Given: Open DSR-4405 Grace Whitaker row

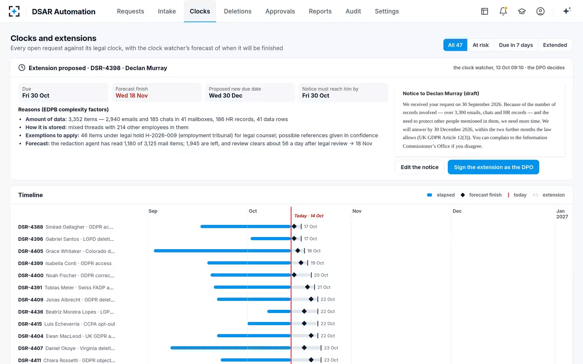Looking at the screenshot, I should [x=66, y=251].
